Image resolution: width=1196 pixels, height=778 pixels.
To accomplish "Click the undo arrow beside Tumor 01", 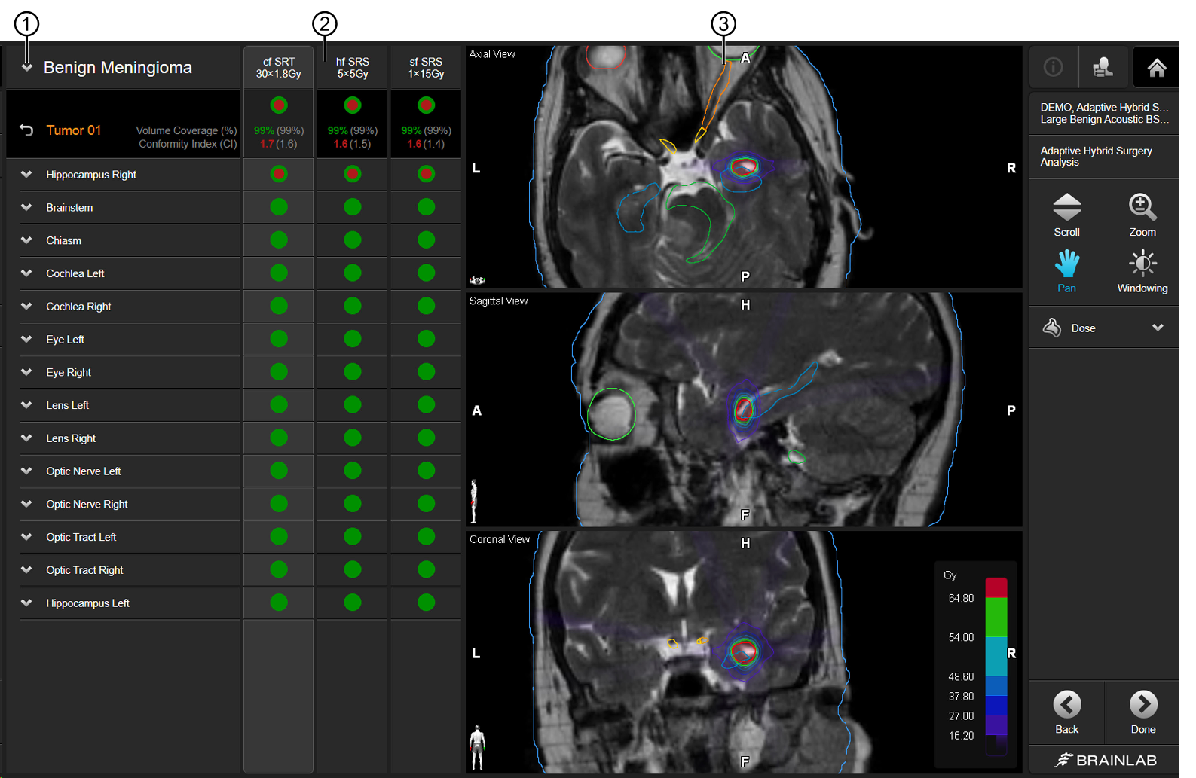I will tap(26, 130).
